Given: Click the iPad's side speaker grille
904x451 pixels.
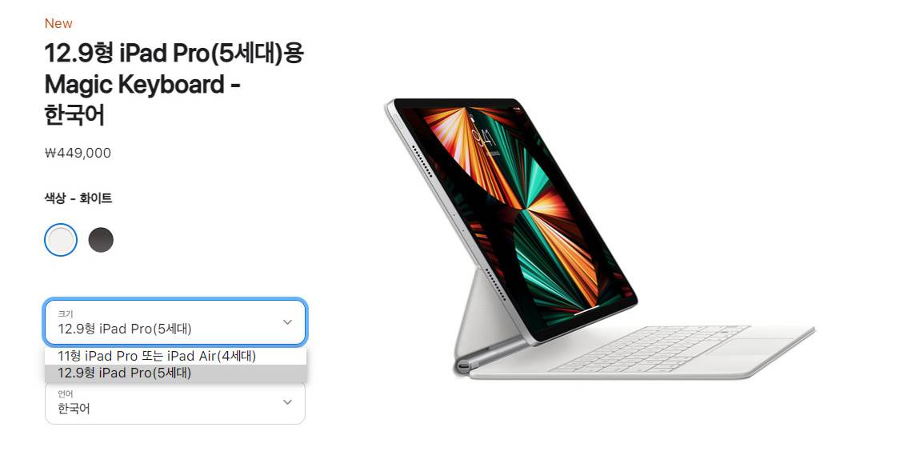Looking at the screenshot, I should [x=424, y=163].
